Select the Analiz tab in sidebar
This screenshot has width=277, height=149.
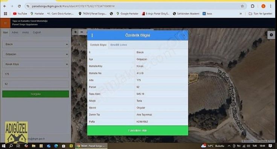pos(26,32)
